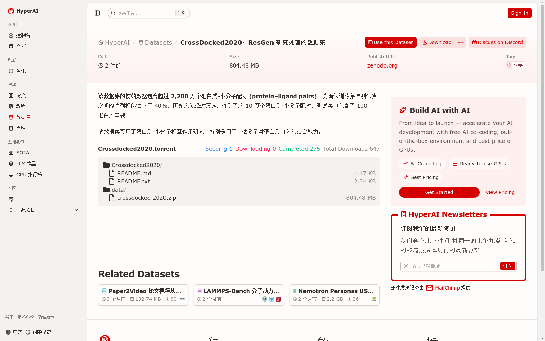Open the MailChimp link
The image size is (545, 341).
447,288
